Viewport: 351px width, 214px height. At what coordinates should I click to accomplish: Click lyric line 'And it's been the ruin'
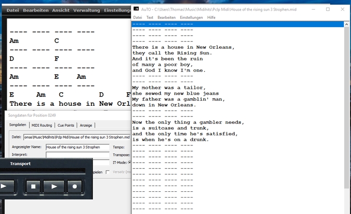(x=168, y=59)
